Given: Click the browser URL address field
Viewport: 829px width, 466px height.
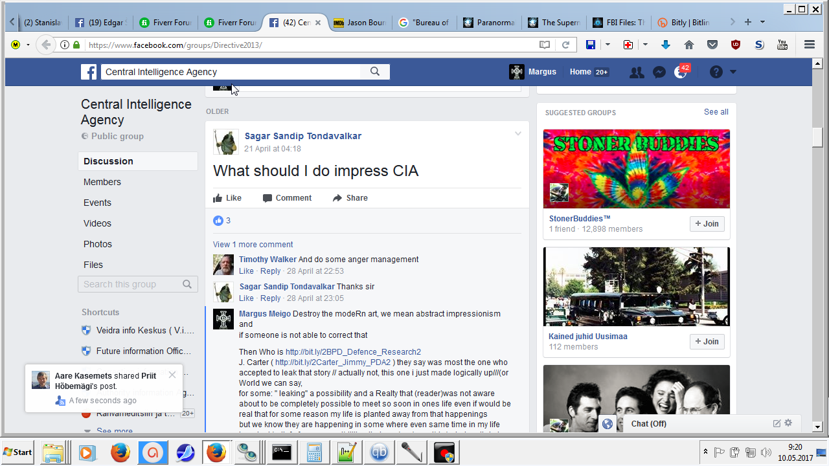Looking at the screenshot, I should pyautogui.click(x=311, y=45).
